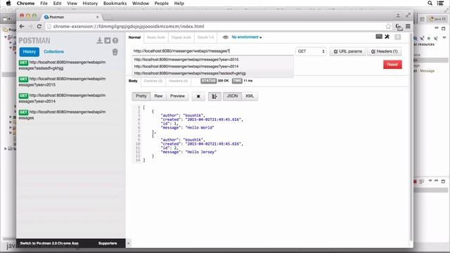450x253 pixels.
Task: Show response in Preview view
Action: (x=177, y=96)
